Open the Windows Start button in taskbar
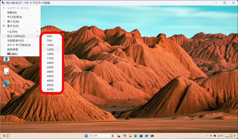Screen dimensions: 238x139 pos(86,136)
